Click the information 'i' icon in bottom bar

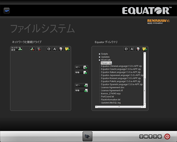(141, 137)
